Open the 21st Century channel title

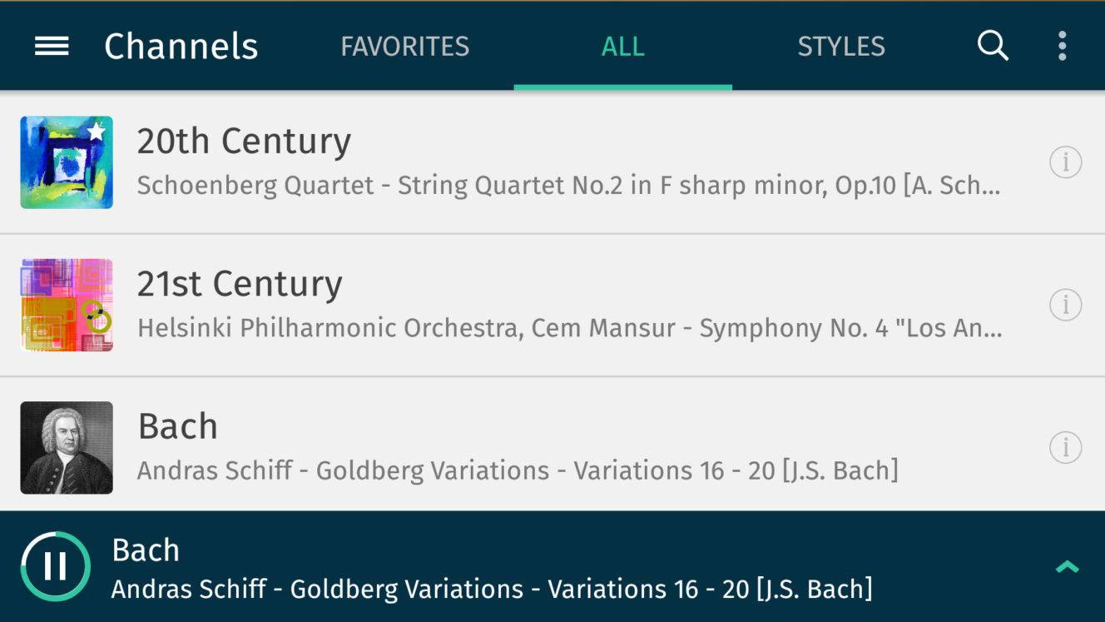point(240,284)
